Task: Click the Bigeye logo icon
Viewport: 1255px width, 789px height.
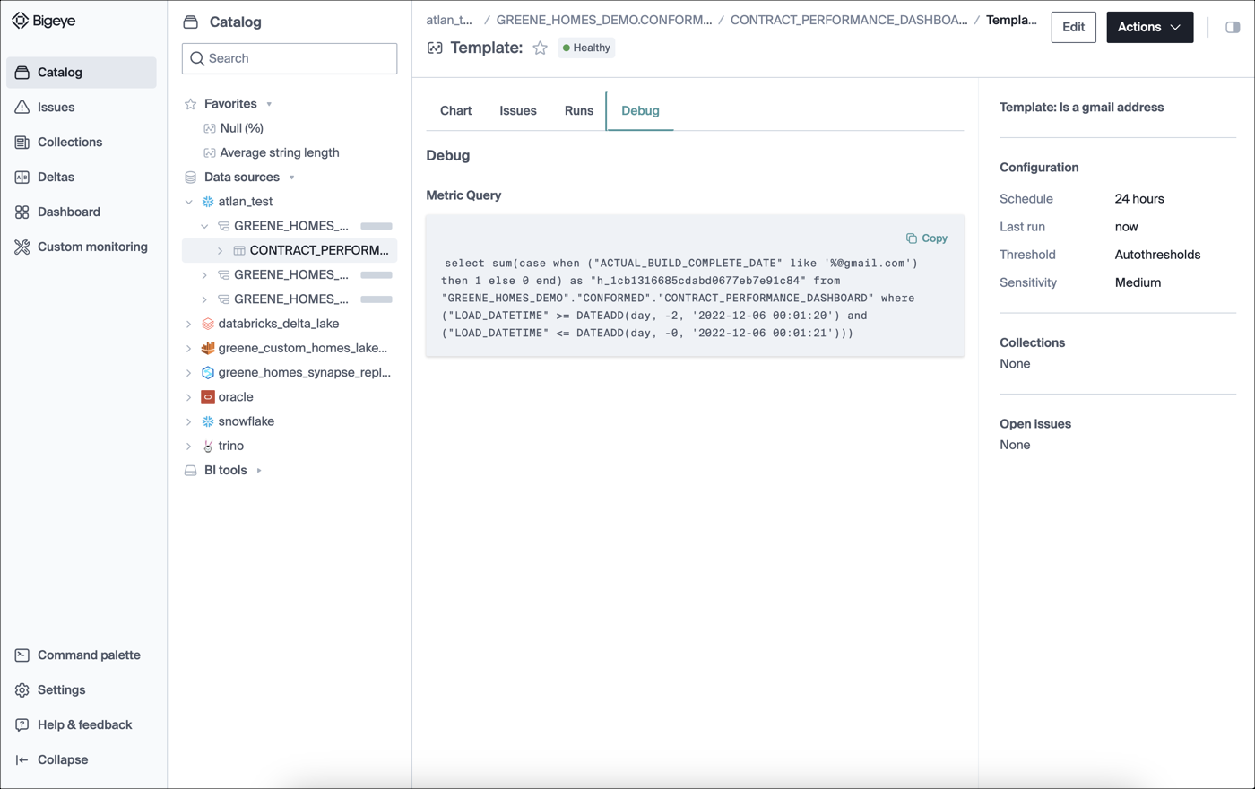Action: 21,21
